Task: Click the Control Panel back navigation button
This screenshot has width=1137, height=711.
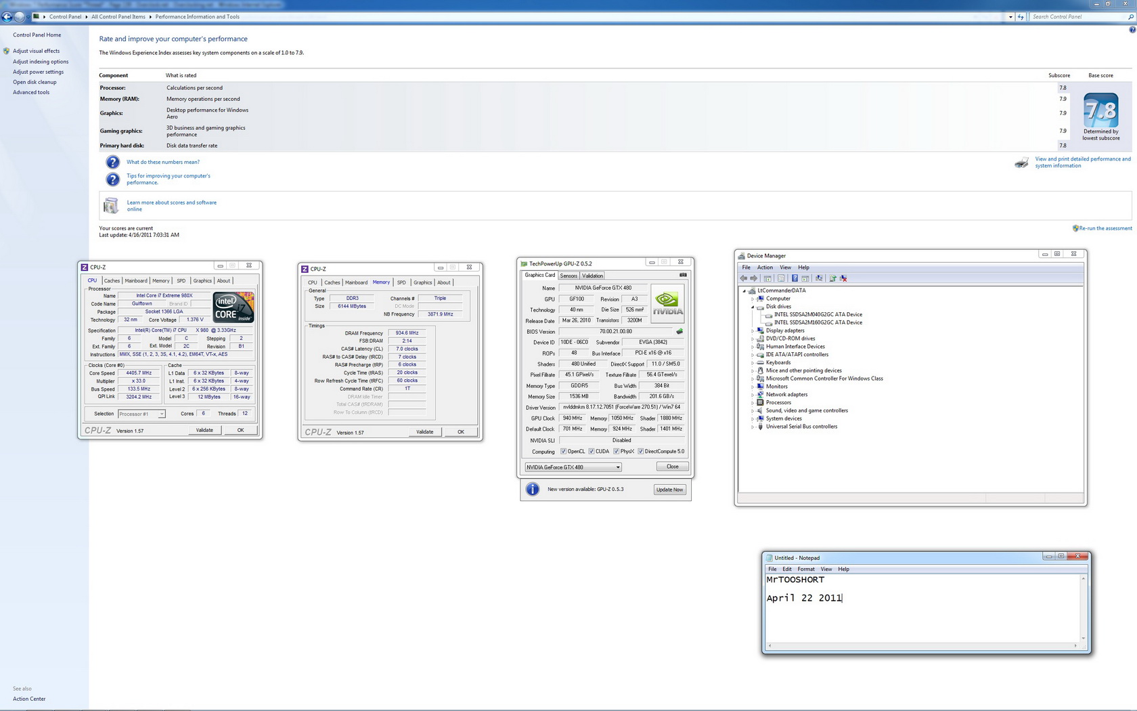Action: (7, 17)
